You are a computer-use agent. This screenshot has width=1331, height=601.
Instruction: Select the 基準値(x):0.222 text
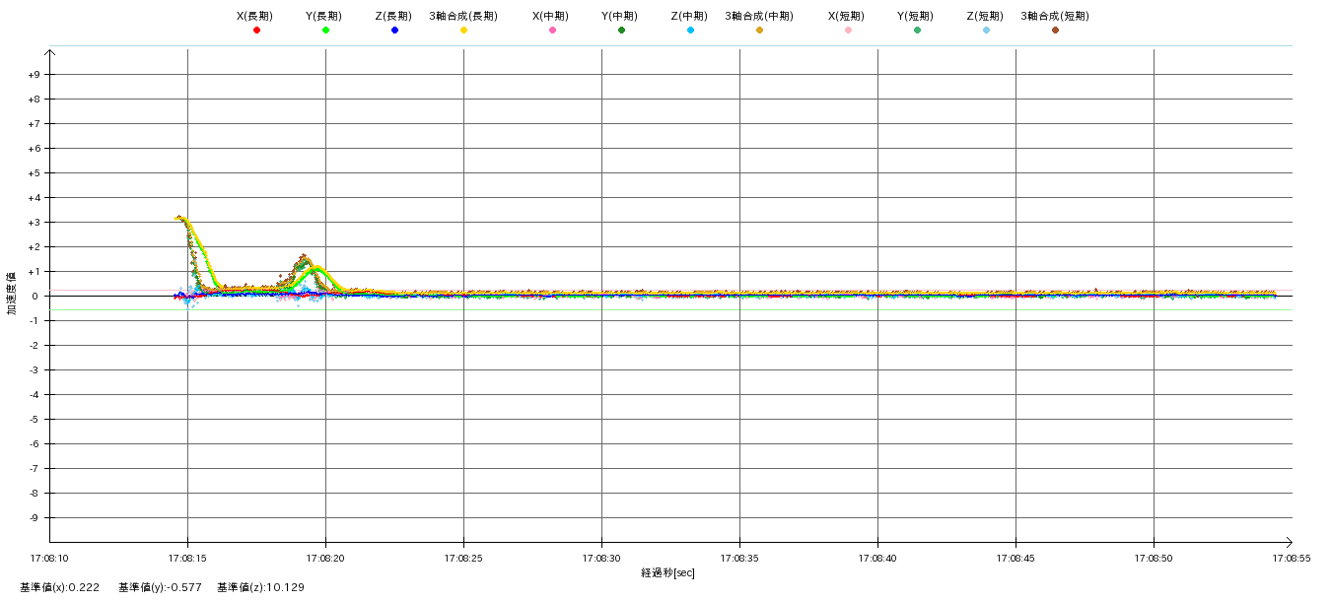pyautogui.click(x=59, y=587)
